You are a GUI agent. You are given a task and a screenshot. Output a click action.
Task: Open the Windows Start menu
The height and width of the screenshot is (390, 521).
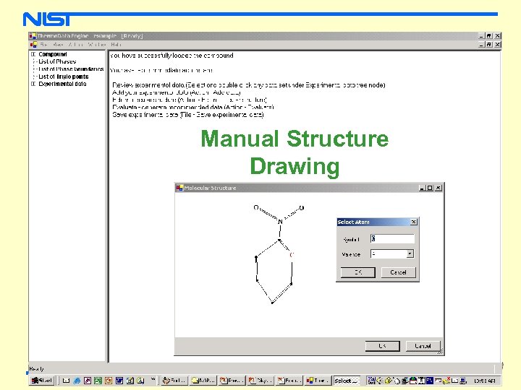coord(42,381)
